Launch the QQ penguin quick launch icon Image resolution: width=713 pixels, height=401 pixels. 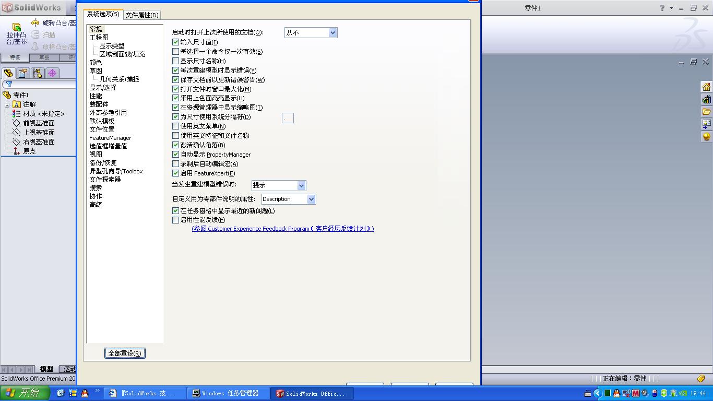pyautogui.click(x=85, y=393)
